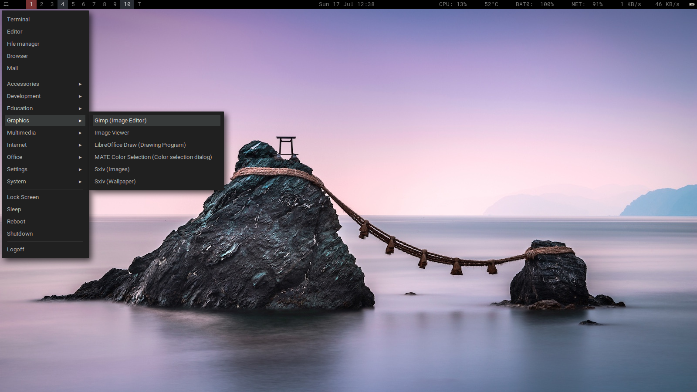
Task: Expand the Accessories submenu
Action: (x=45, y=84)
